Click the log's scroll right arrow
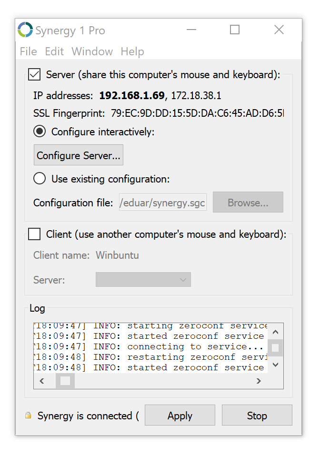The image size is (320, 467). click(259, 381)
